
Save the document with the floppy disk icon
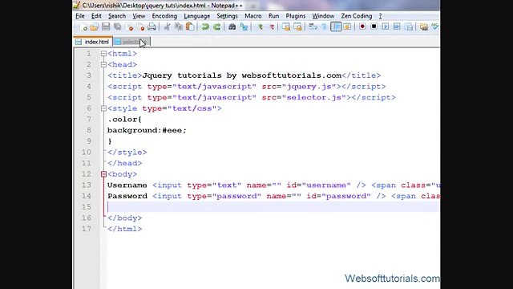click(106, 26)
